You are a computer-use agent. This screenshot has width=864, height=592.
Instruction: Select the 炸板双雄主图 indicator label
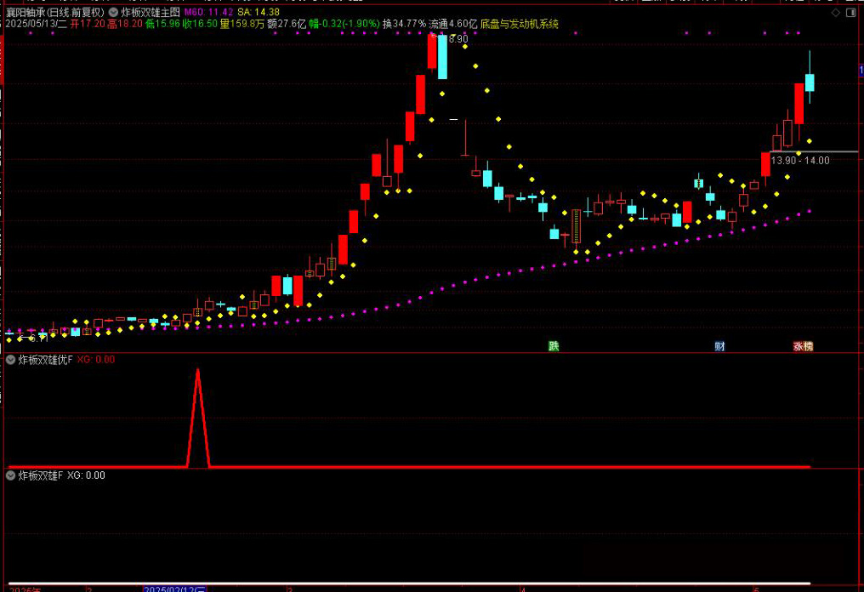tap(151, 13)
